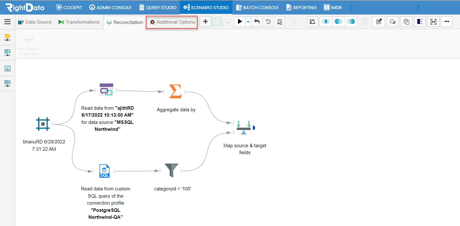
Task: Select the funnel filter node icon
Action: (x=171, y=171)
